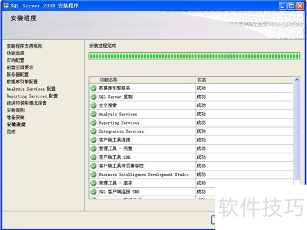Viewport: 307px width, 230px height.
Task: Select the 准备安装 step
Action: point(15,117)
